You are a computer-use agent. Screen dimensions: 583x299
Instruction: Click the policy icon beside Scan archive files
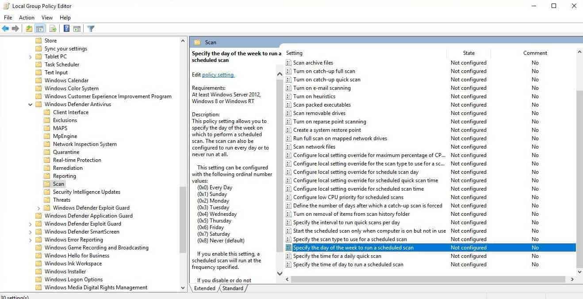point(289,63)
